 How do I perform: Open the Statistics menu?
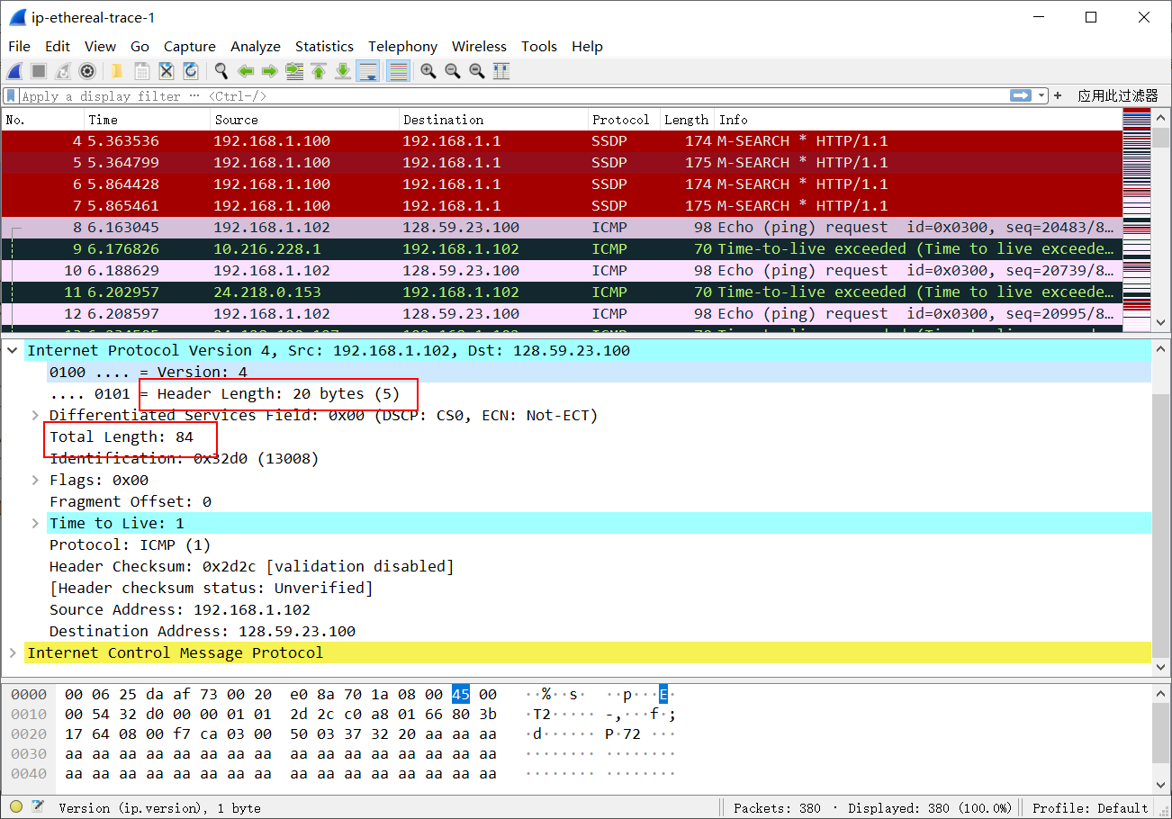coord(324,46)
